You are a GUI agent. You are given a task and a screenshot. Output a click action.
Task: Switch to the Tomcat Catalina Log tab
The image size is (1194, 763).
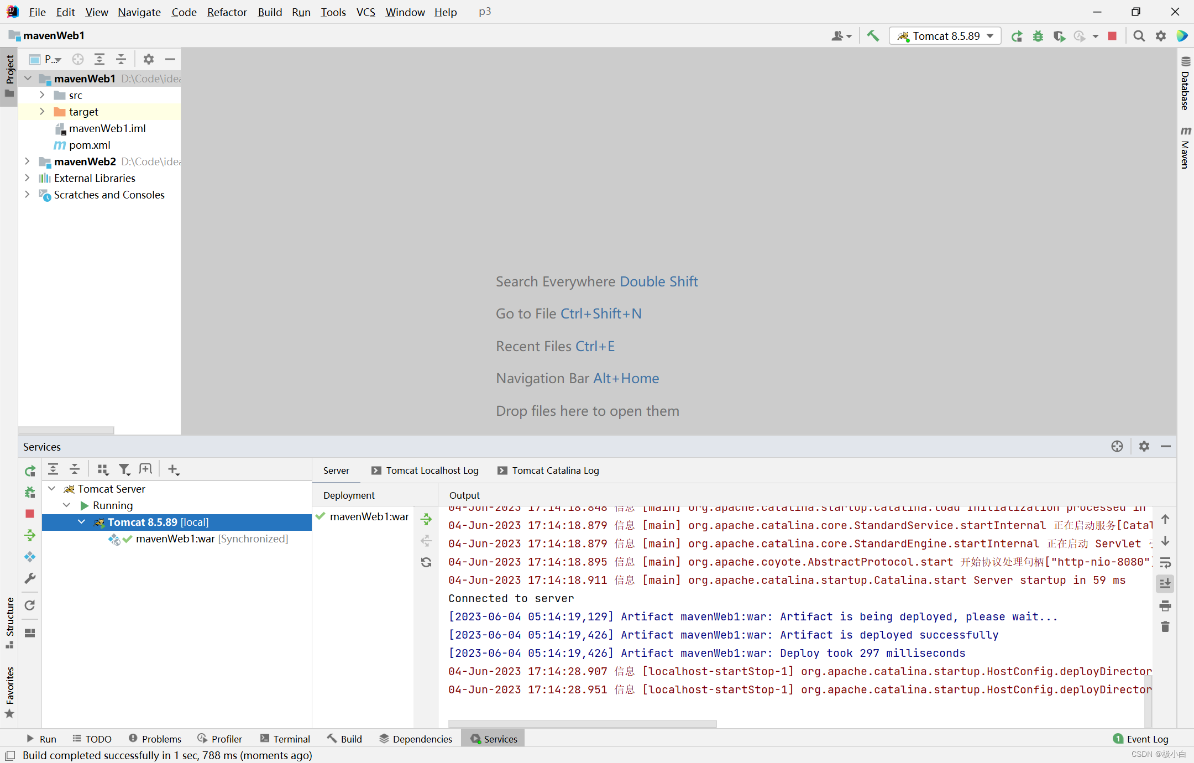554,470
